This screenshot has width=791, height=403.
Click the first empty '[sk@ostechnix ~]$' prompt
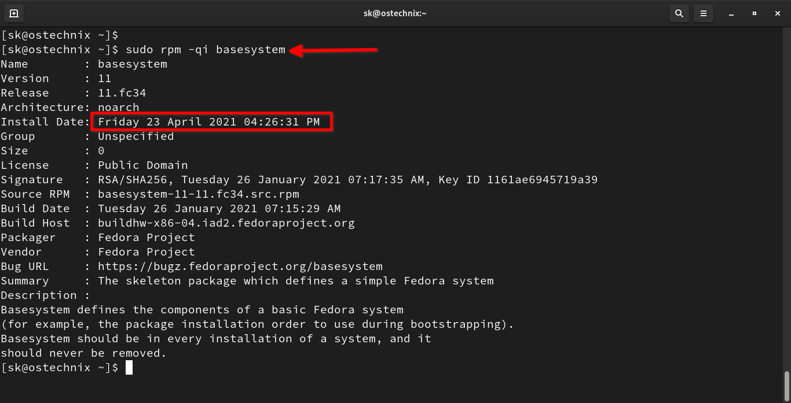point(60,35)
